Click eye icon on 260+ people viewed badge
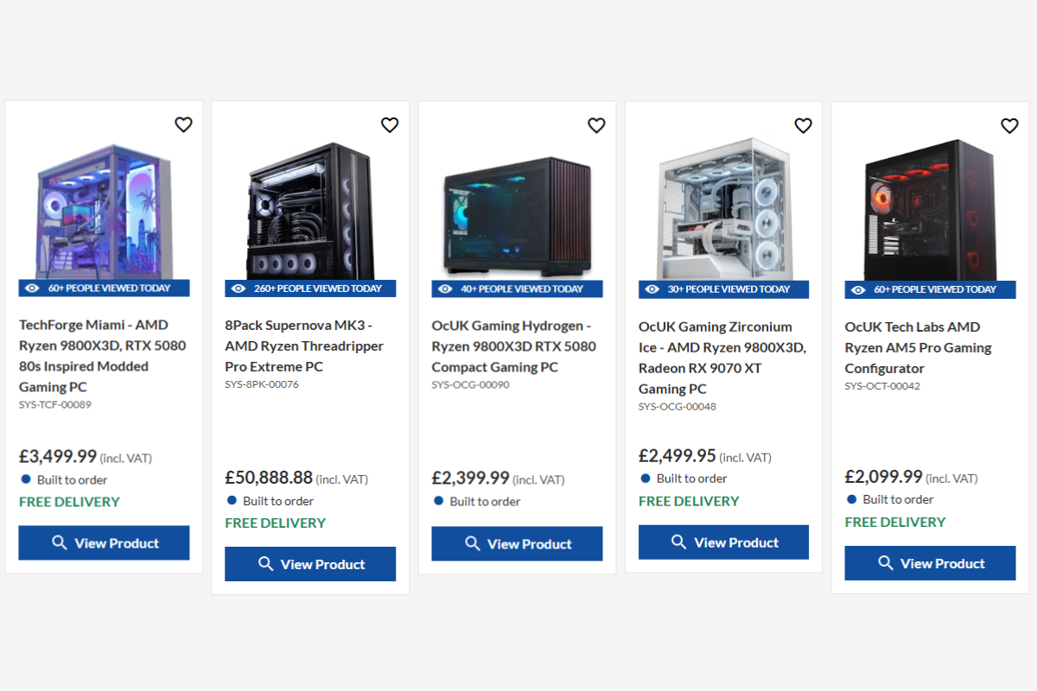Screen dimensions: 1037x691 239,288
